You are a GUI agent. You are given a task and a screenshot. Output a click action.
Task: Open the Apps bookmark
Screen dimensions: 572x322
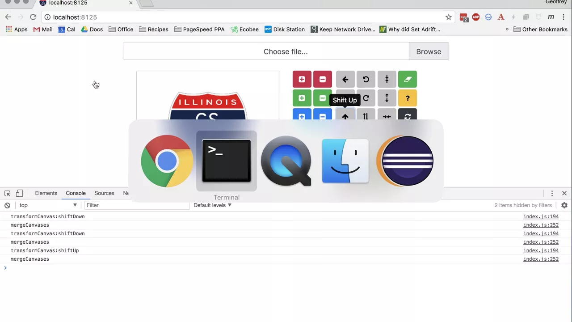tap(17, 30)
